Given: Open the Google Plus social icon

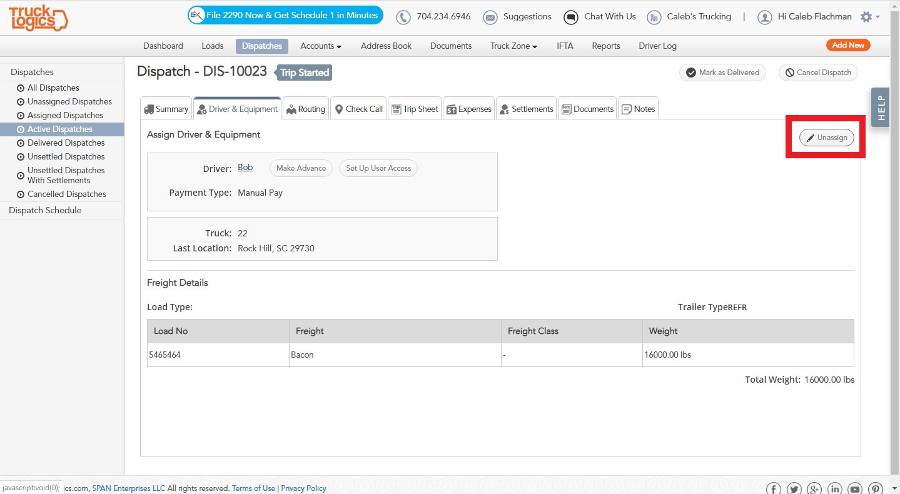Looking at the screenshot, I should (814, 489).
